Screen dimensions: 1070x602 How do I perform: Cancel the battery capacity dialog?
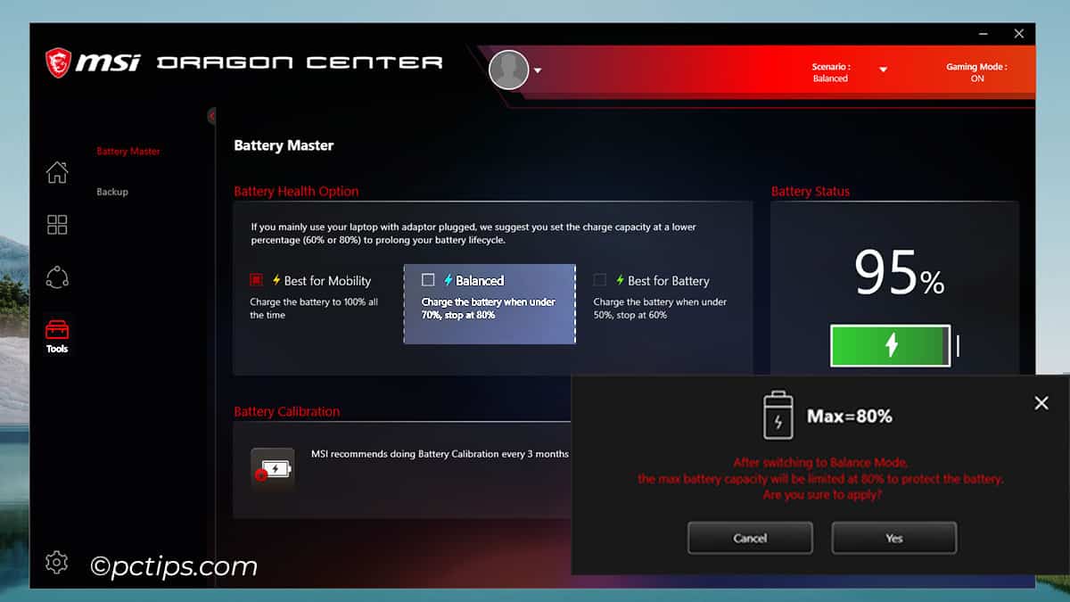point(749,537)
